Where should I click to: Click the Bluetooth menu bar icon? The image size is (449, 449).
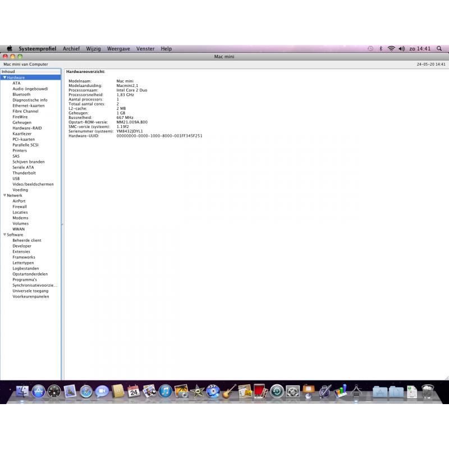(381, 49)
